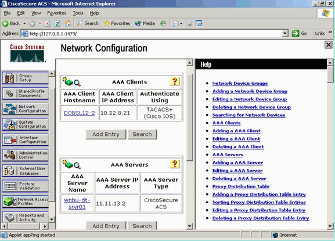
Task: Expand the Mail button dropdown arrow
Action: tap(181, 23)
